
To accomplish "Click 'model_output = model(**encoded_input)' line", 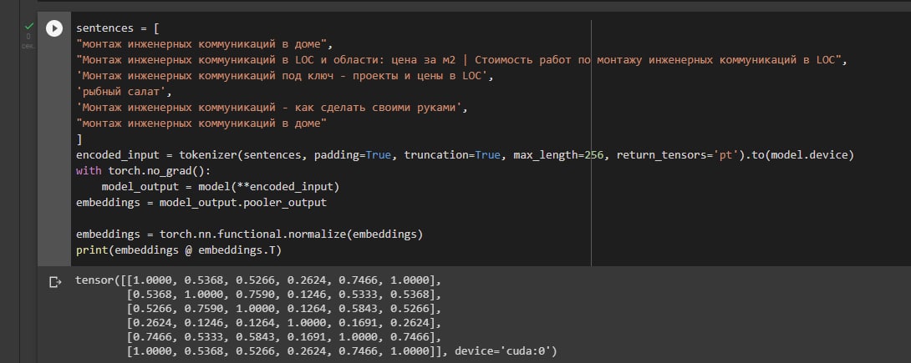I will [220, 187].
